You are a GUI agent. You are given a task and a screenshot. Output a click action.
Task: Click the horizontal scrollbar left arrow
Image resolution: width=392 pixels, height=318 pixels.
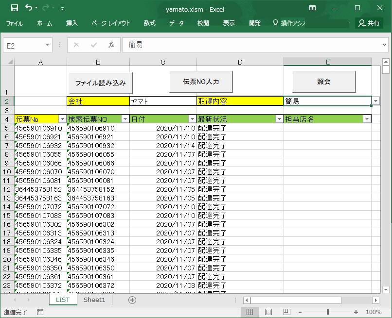(247, 300)
